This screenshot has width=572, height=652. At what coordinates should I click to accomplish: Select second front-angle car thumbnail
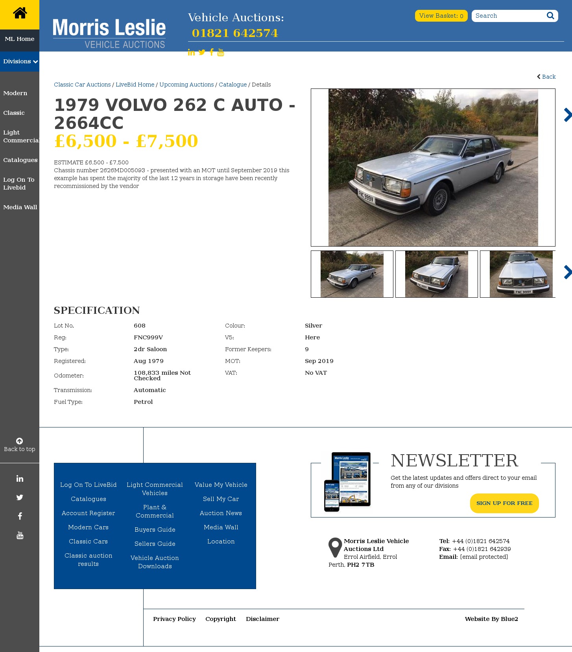click(x=437, y=274)
